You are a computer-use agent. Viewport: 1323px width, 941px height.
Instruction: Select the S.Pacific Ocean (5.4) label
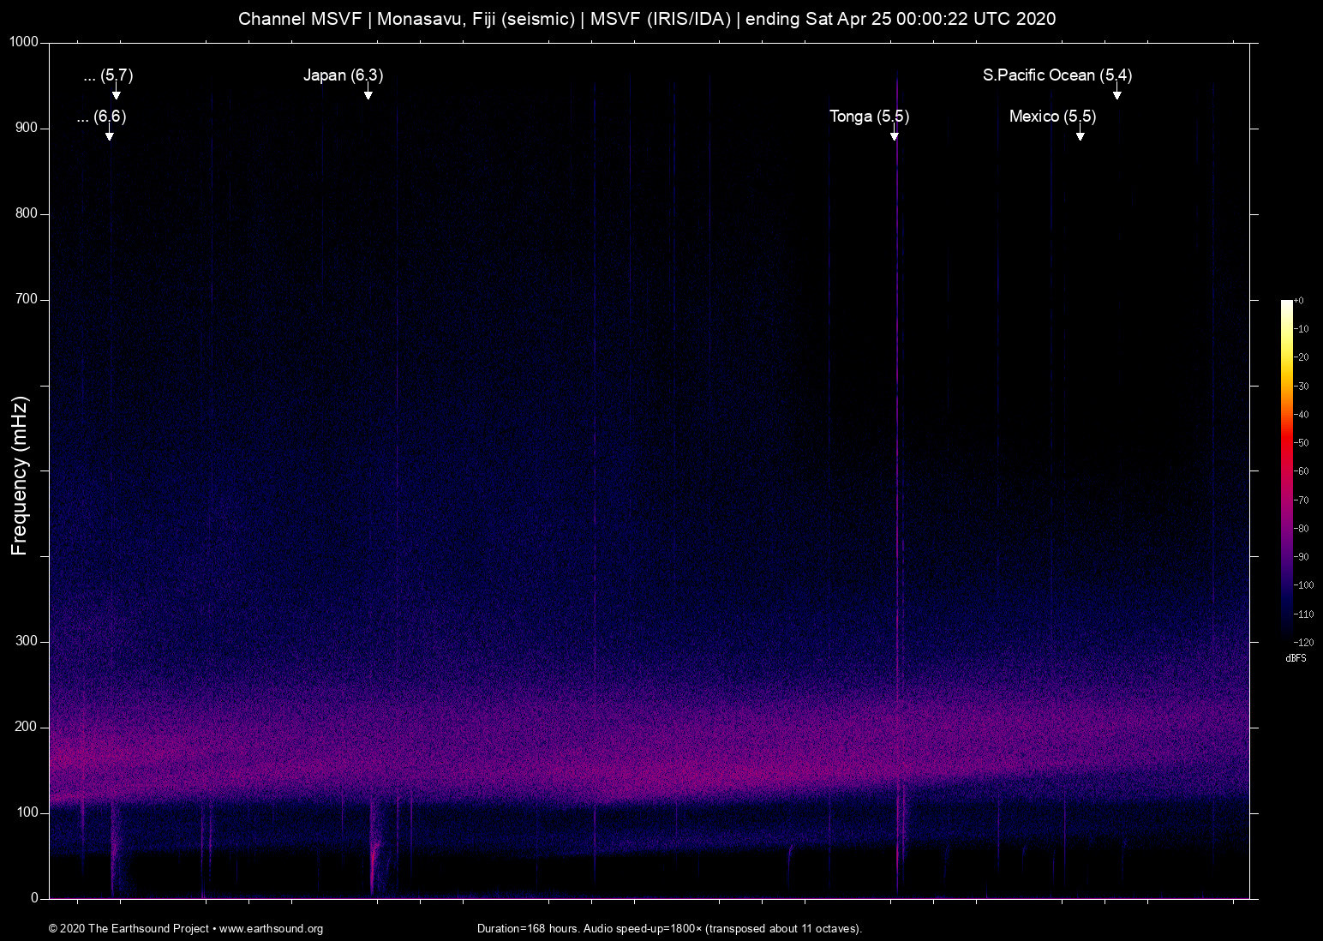(x=1057, y=75)
